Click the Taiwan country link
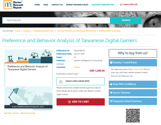 (x=77, y=67)
